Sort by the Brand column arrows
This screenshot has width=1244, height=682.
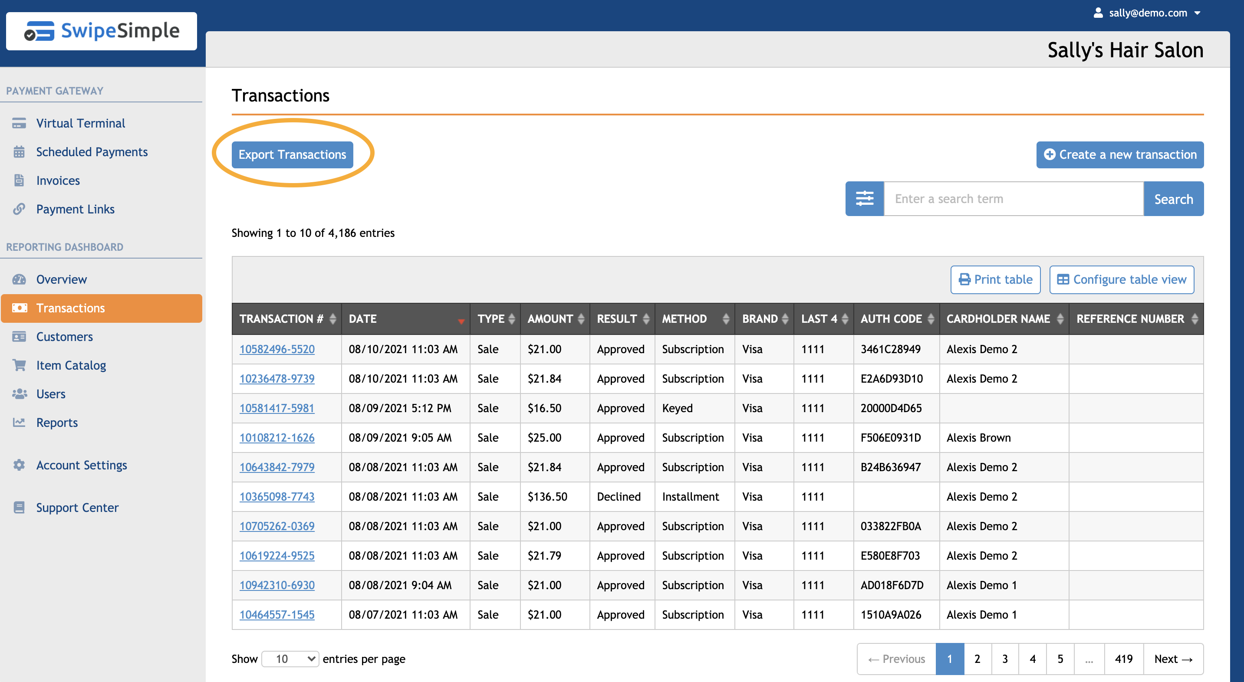click(785, 319)
